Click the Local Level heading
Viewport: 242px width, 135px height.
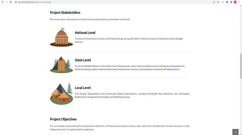83,88
